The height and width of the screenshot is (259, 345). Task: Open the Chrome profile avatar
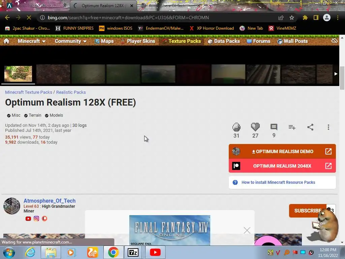click(x=327, y=18)
